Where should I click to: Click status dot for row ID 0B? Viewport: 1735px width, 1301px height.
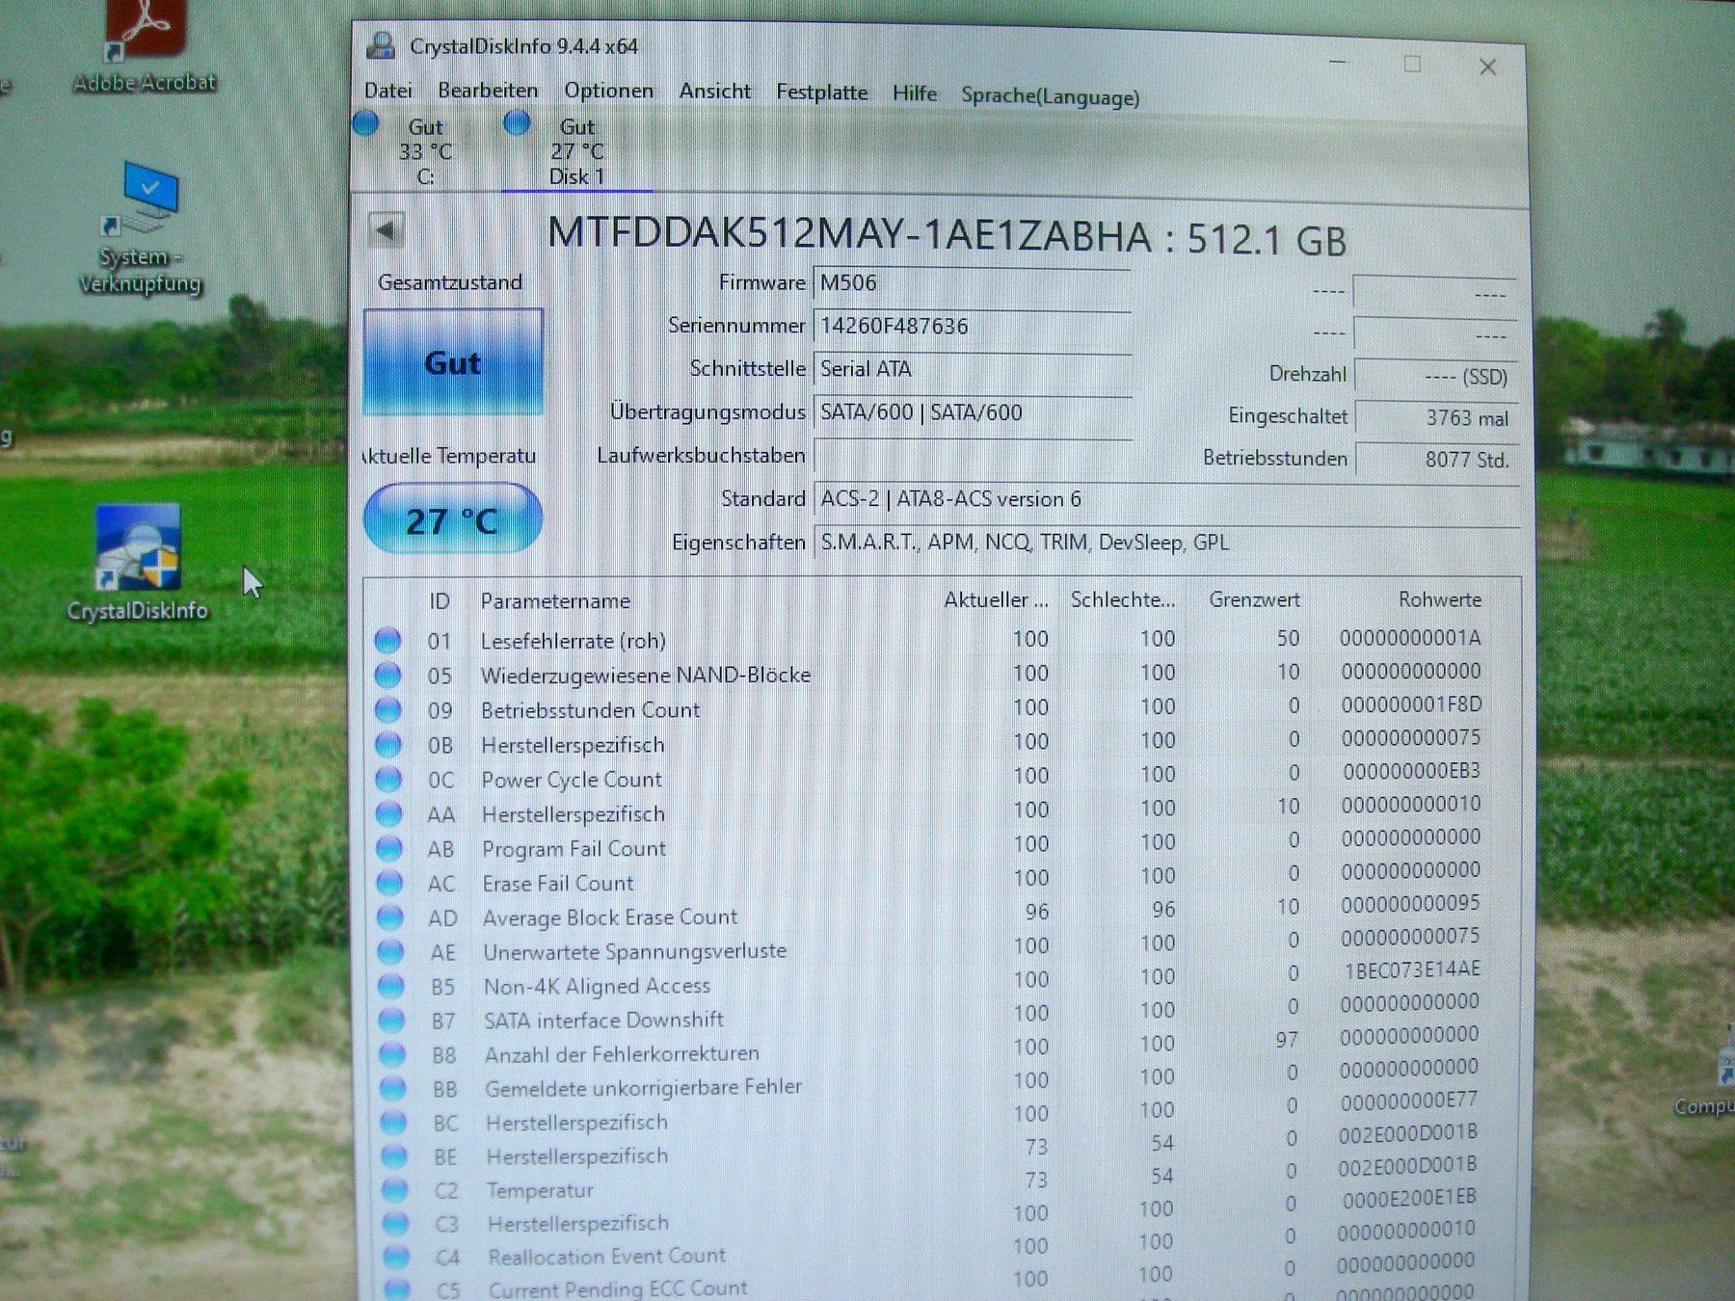click(388, 744)
